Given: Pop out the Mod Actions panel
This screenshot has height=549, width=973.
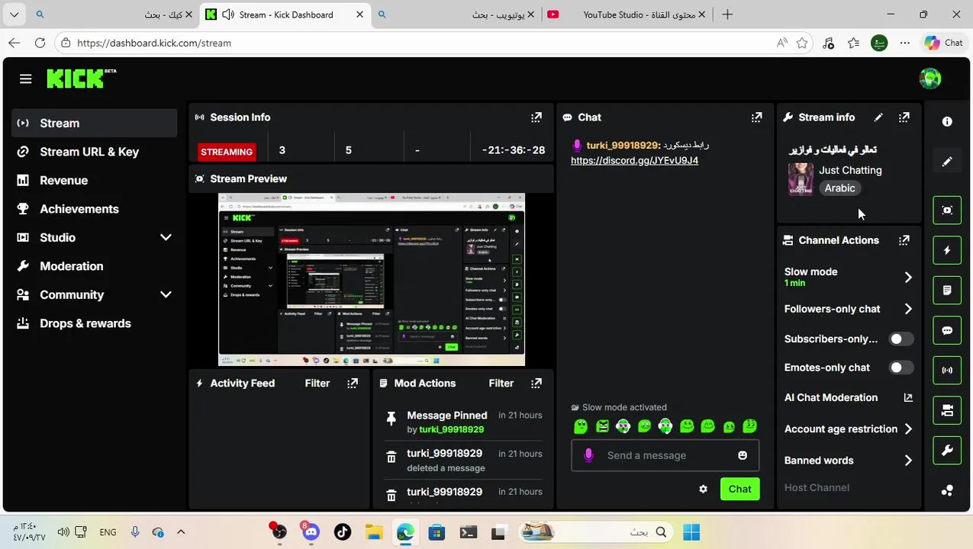Looking at the screenshot, I should tap(536, 384).
